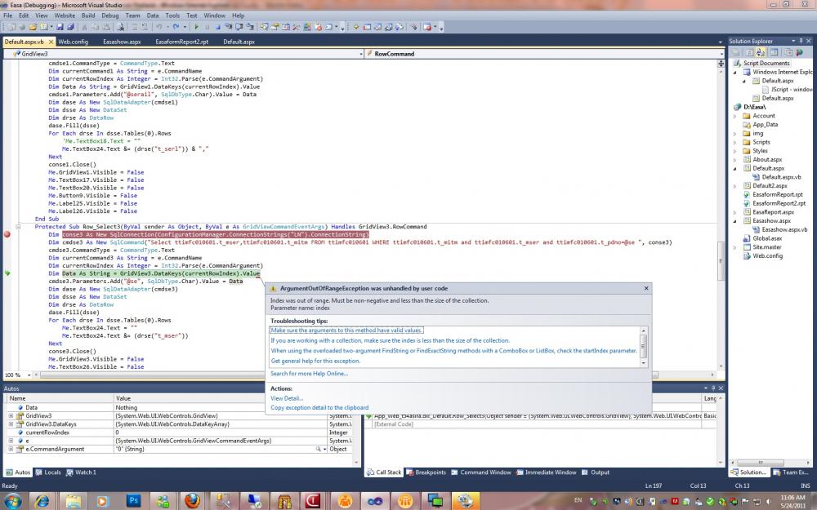This screenshot has height=510, width=817.
Task: Expand the Scripts folder in Solution Explorer
Action: [736, 142]
